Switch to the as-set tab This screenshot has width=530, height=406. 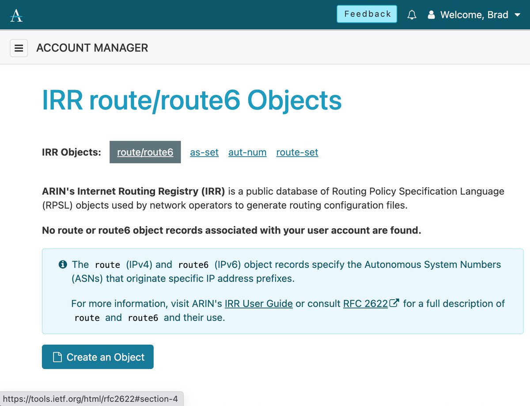(204, 152)
